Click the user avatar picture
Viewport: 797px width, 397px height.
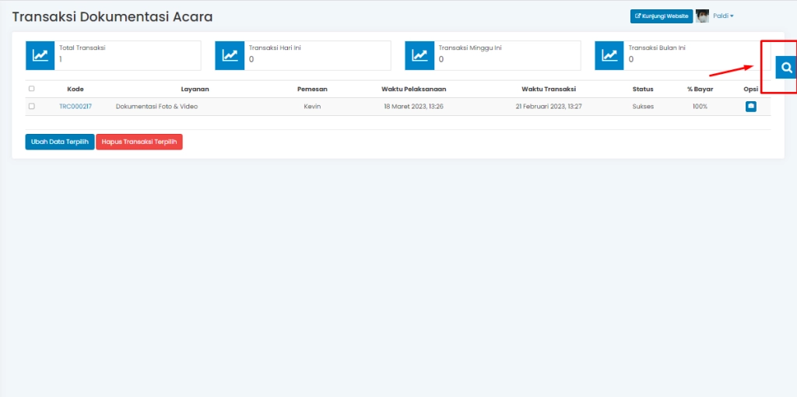(x=702, y=16)
